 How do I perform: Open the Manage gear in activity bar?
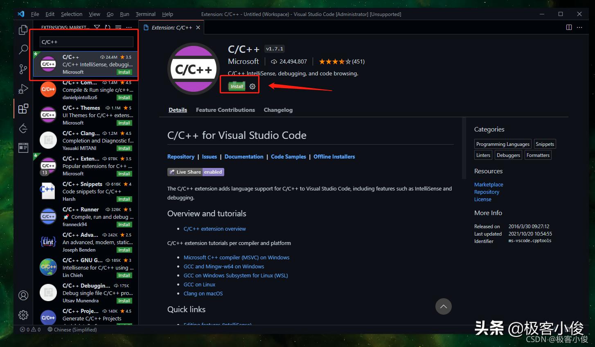point(23,315)
